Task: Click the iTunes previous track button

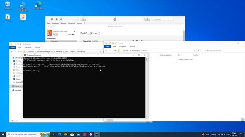Action: 52,19
